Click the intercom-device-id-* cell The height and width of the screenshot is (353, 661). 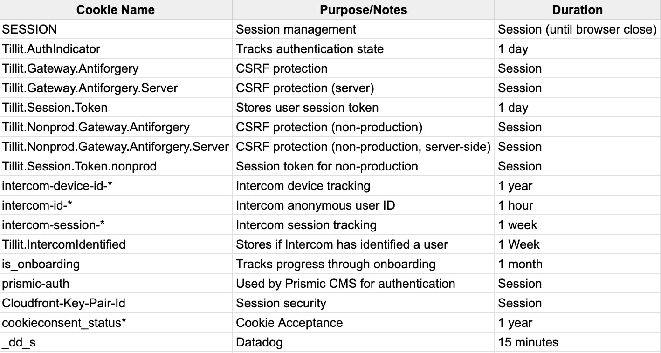click(x=116, y=186)
